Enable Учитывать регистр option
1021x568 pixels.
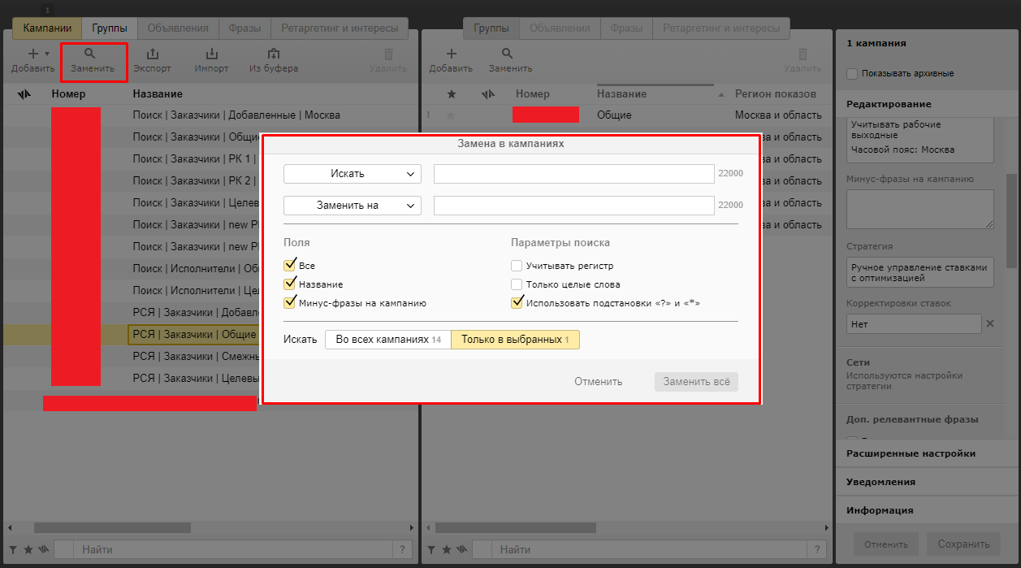(517, 266)
